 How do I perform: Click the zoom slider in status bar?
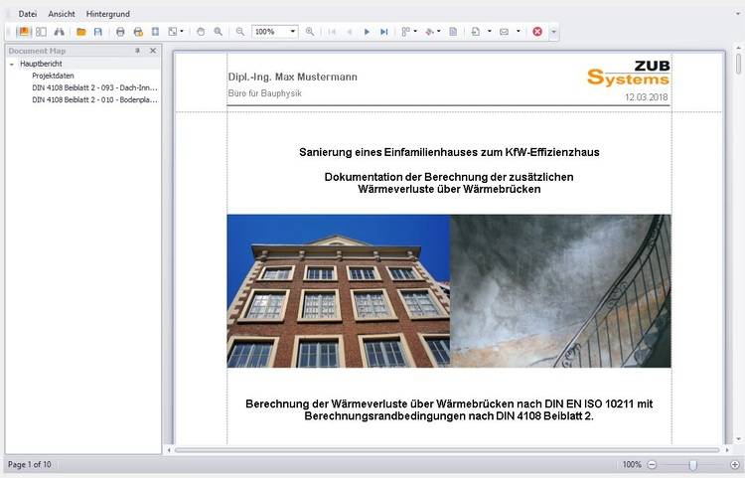click(x=692, y=464)
